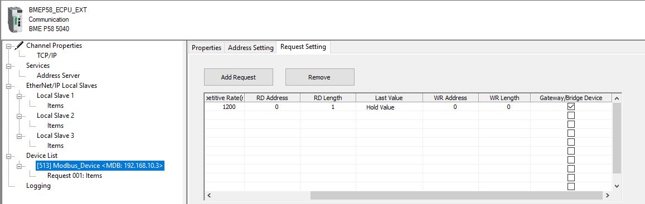Select [513] Modbus_Device tree entry
This screenshot has height=204, width=645.
tap(100, 166)
